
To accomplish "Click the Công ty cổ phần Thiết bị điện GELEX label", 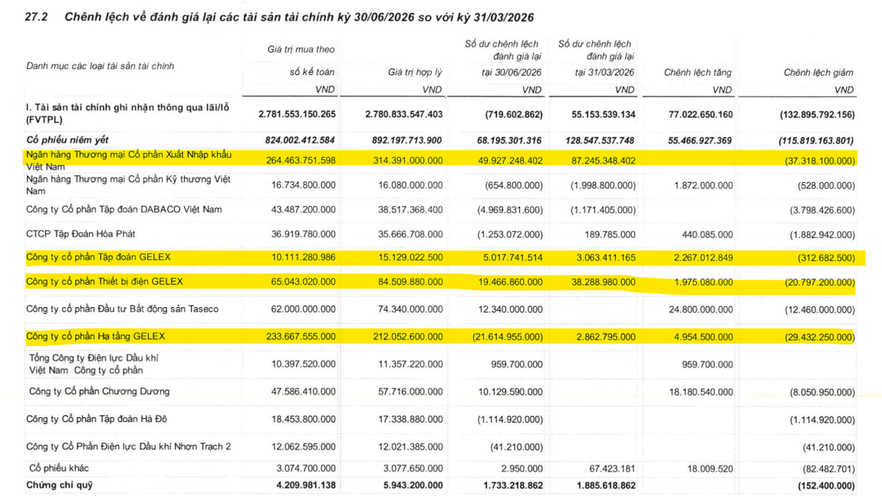I will (104, 282).
